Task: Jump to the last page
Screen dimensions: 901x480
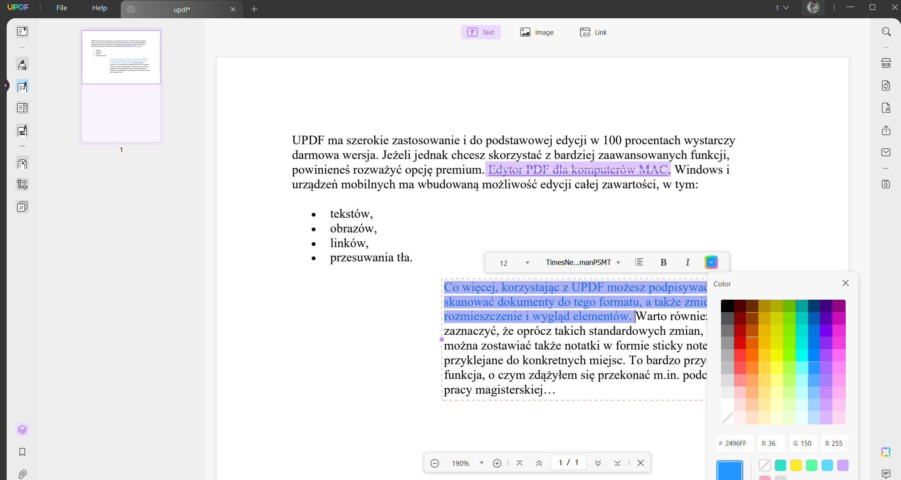Action: [x=618, y=463]
